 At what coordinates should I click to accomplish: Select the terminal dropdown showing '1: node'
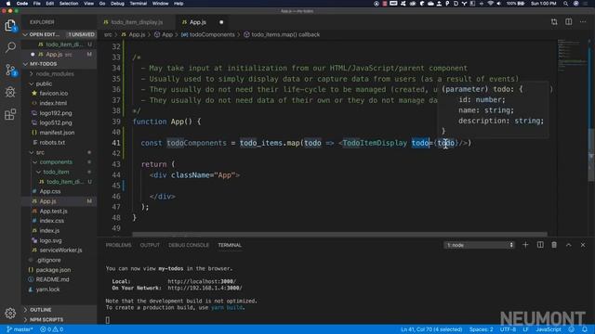(x=480, y=245)
